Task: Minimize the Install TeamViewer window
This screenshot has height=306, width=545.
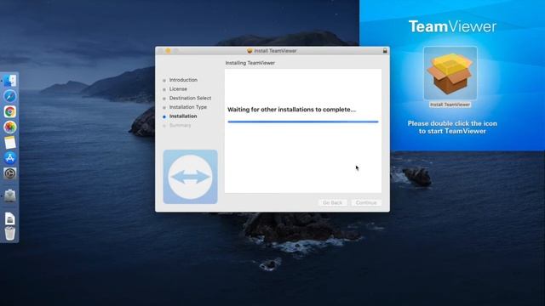Action: [x=168, y=51]
